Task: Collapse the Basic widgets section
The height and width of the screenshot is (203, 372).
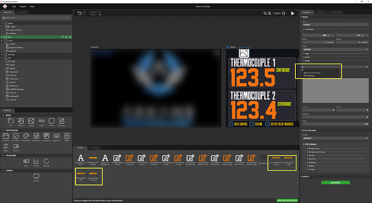Action: [x=3, y=115]
